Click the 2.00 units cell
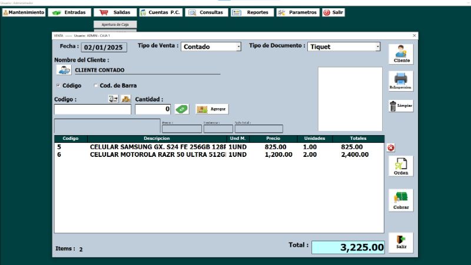Screen dimensions: 471x265 tap(310, 155)
